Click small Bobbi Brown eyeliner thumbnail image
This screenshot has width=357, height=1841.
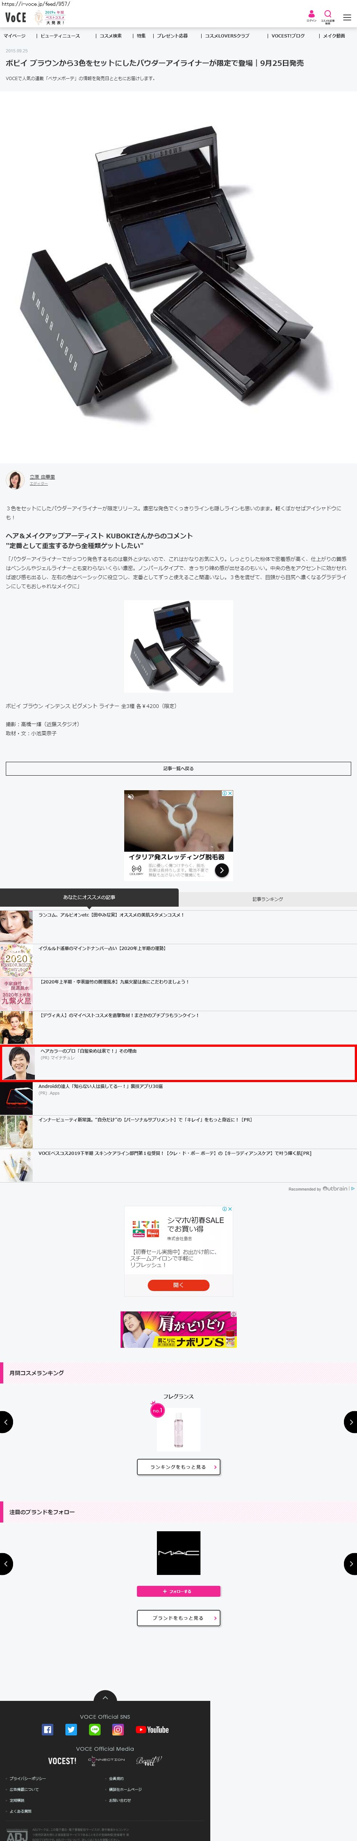[x=178, y=646]
